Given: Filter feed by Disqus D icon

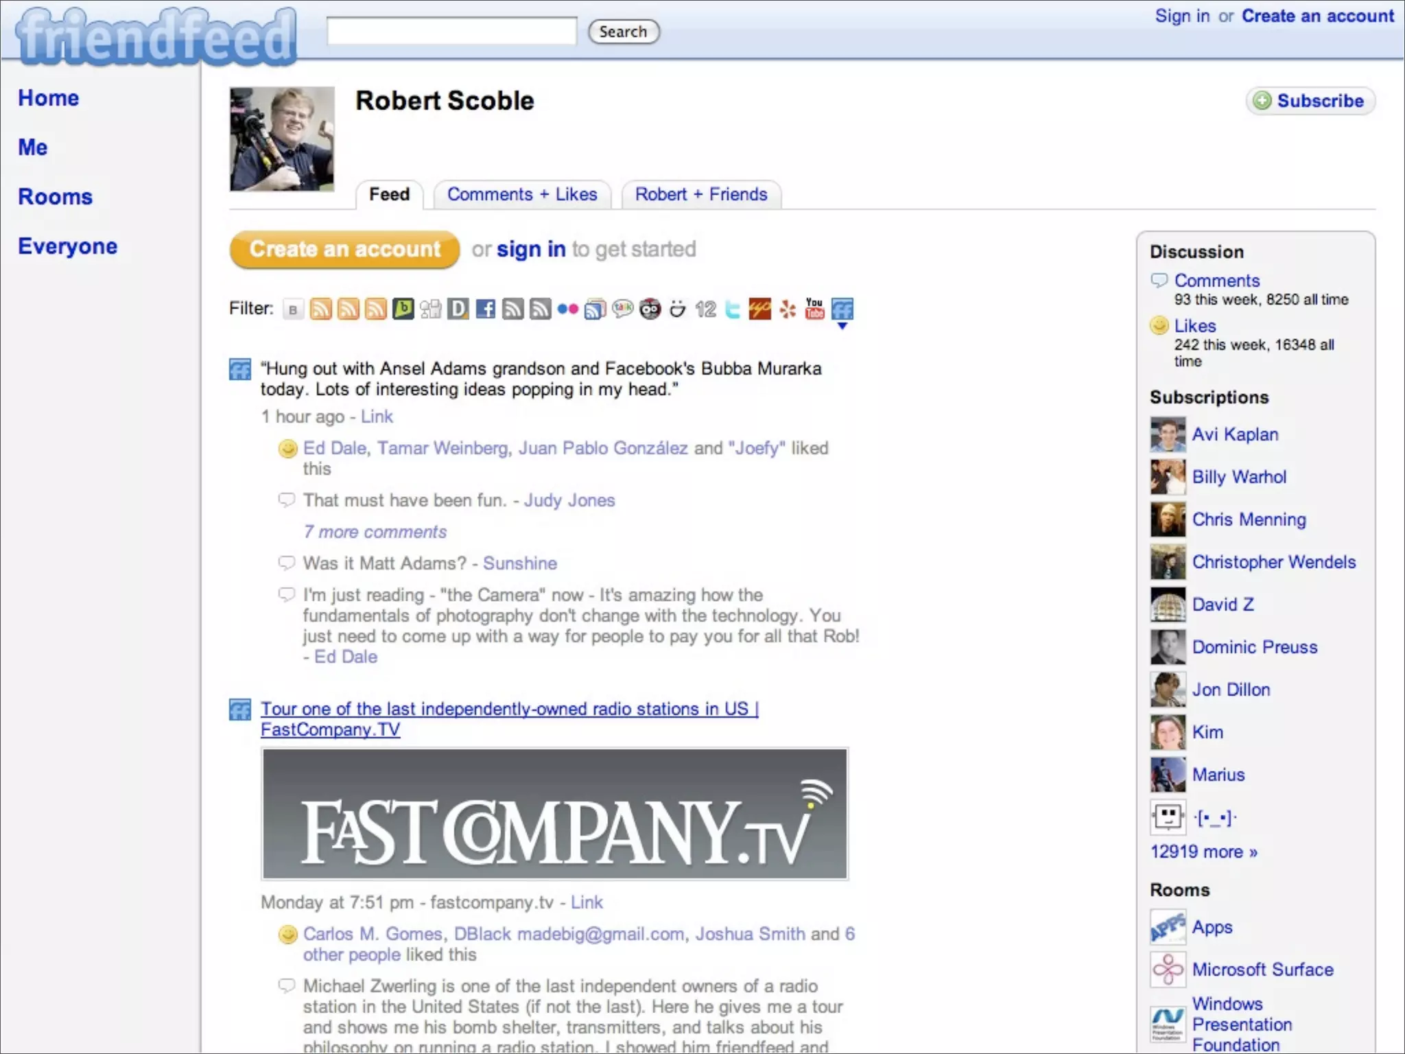Looking at the screenshot, I should coord(458,309).
